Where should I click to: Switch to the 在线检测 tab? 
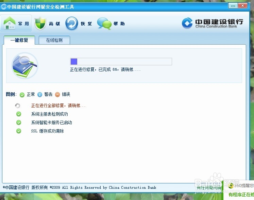coord(54,40)
